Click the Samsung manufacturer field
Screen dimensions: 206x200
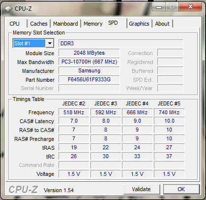[x=89, y=70]
